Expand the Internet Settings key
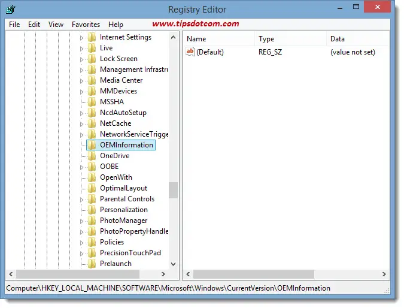Viewport: 404px width, 308px height. point(83,37)
